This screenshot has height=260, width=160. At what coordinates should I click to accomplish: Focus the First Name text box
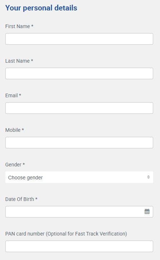(x=79, y=39)
